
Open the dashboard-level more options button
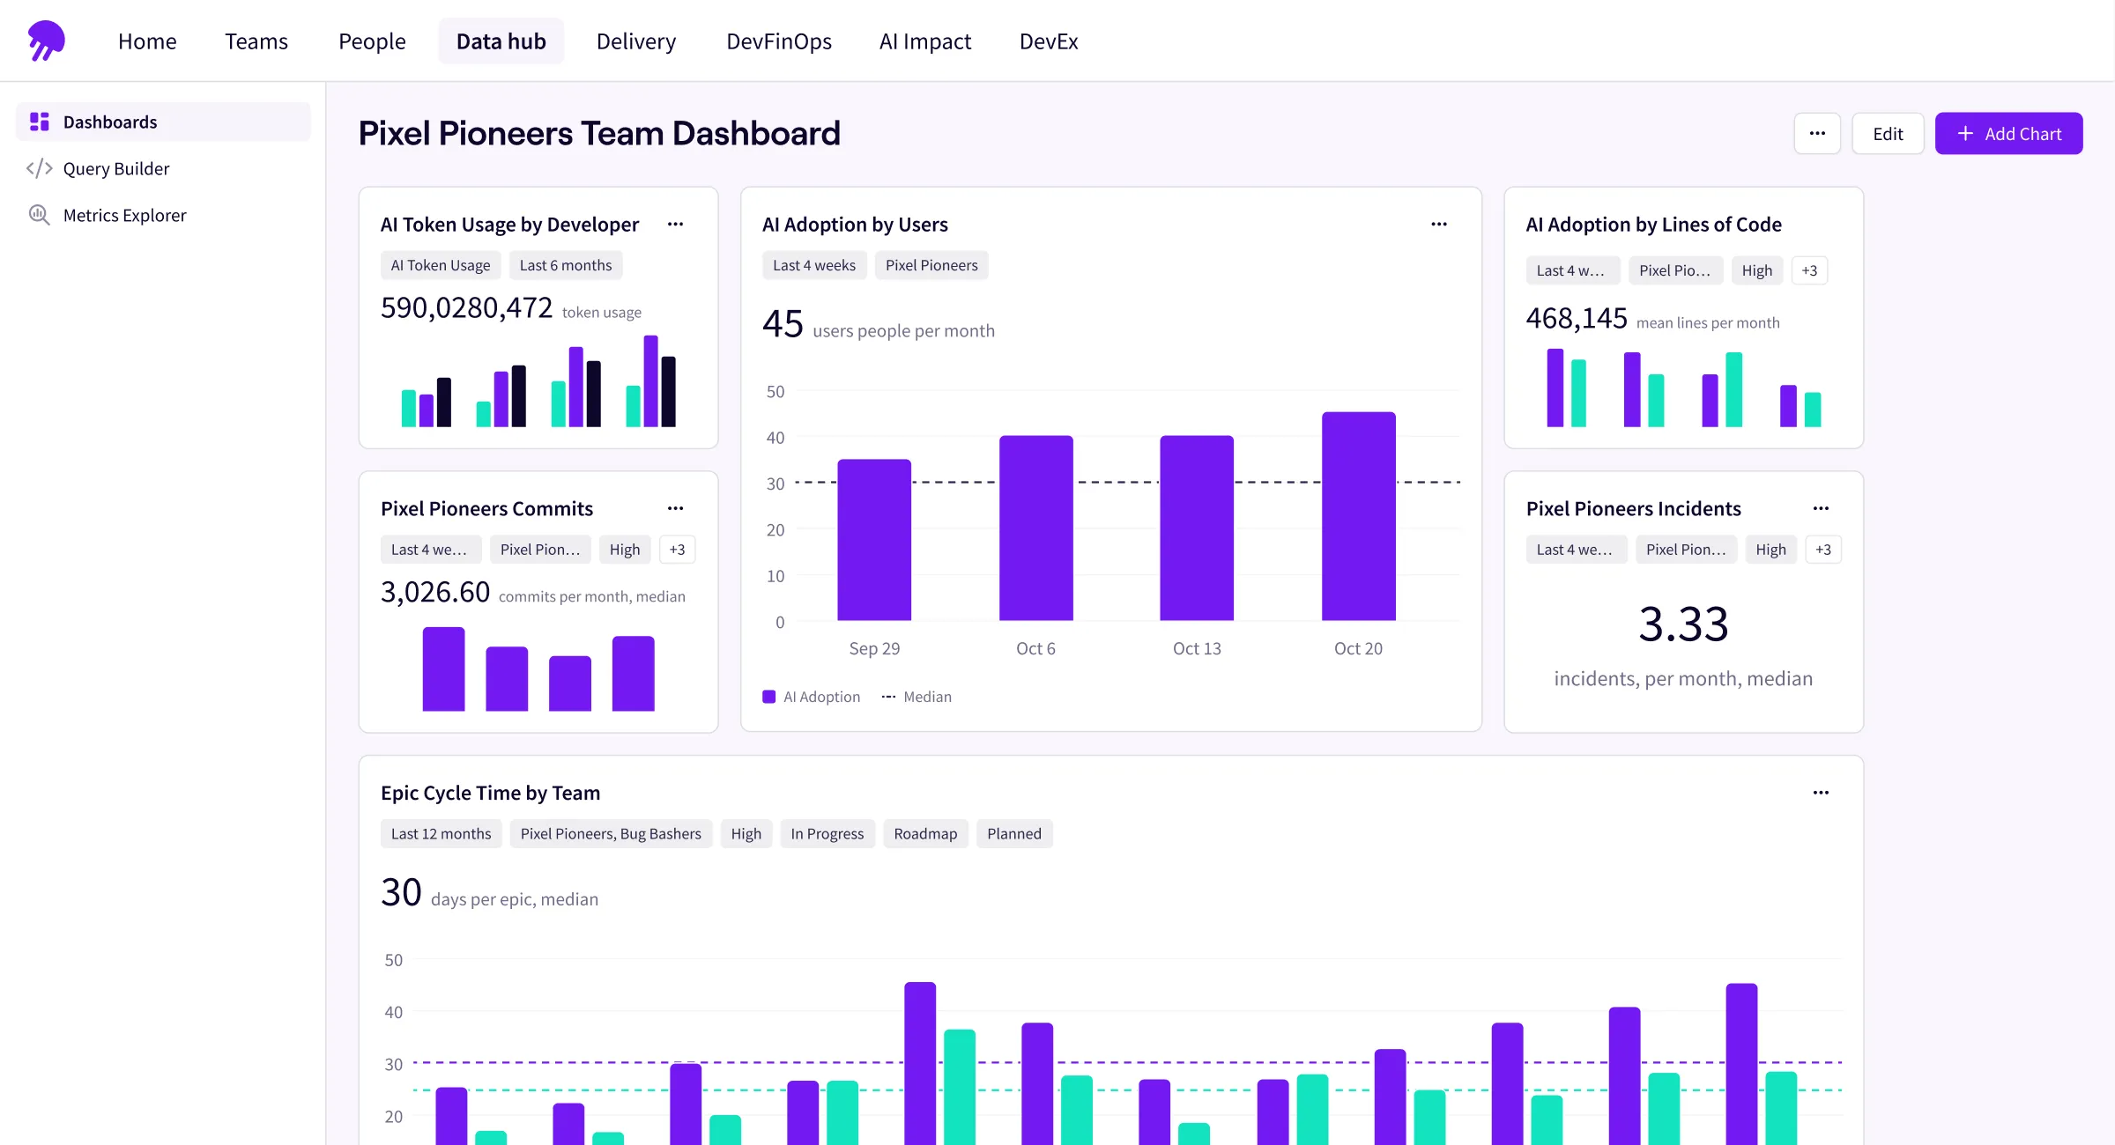pos(1817,134)
